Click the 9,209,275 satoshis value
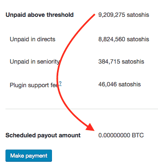Image resolution: width=158 pixels, height=166 pixels. click(x=124, y=15)
